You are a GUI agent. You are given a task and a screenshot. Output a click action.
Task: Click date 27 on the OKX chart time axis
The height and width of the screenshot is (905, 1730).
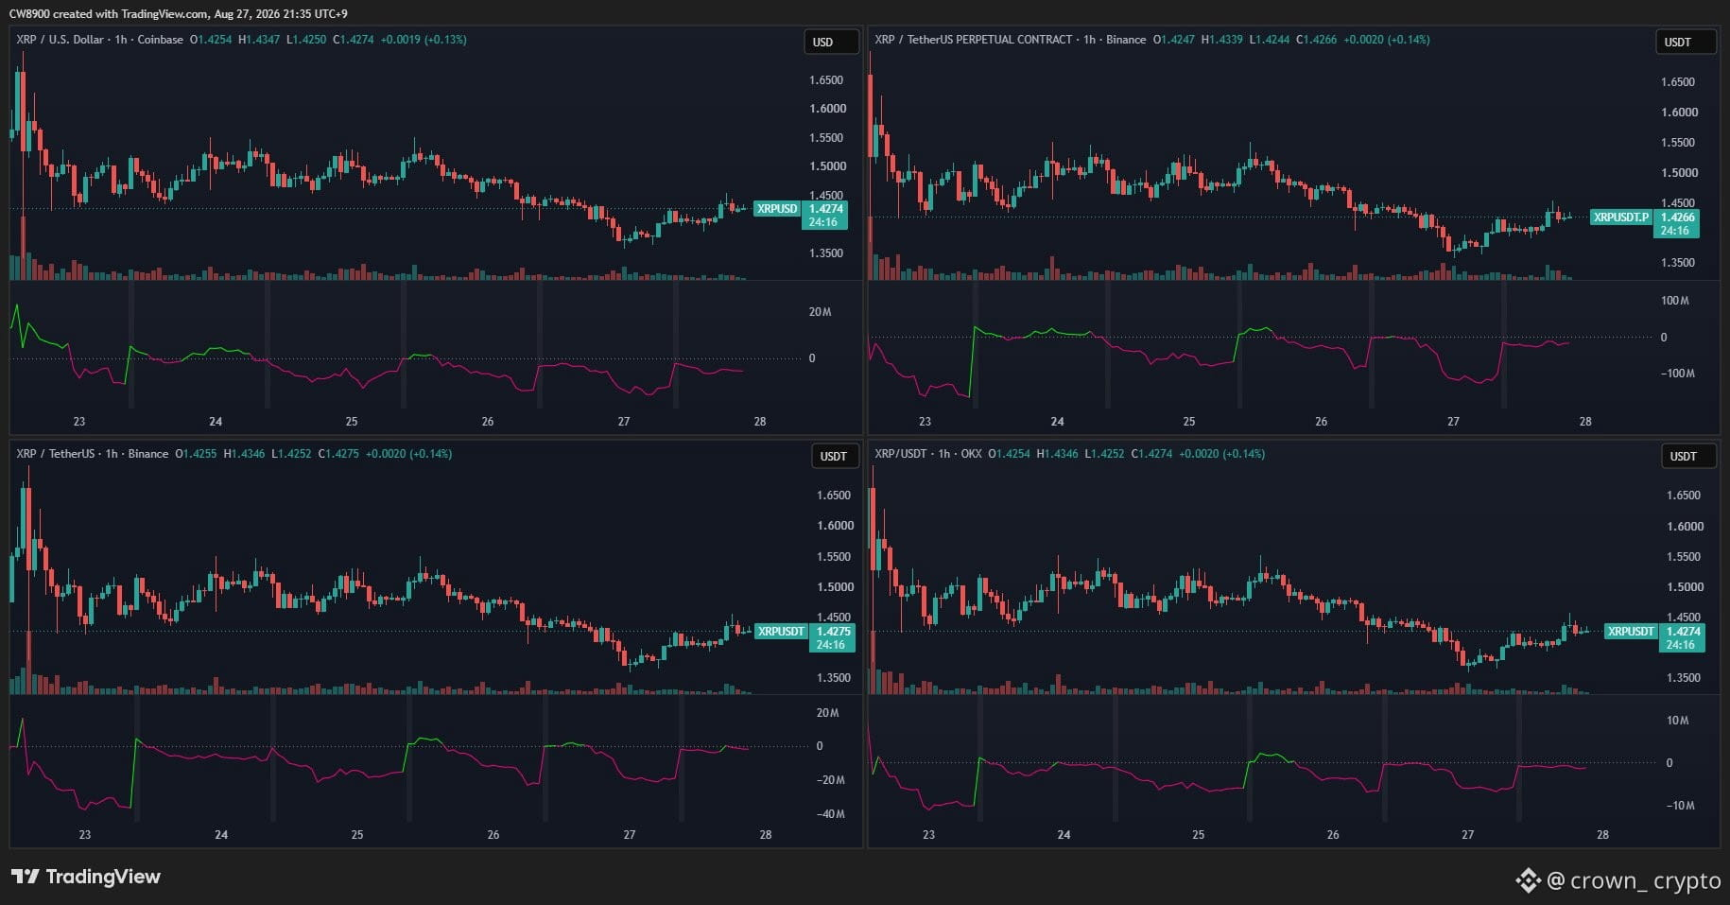pyautogui.click(x=1468, y=835)
